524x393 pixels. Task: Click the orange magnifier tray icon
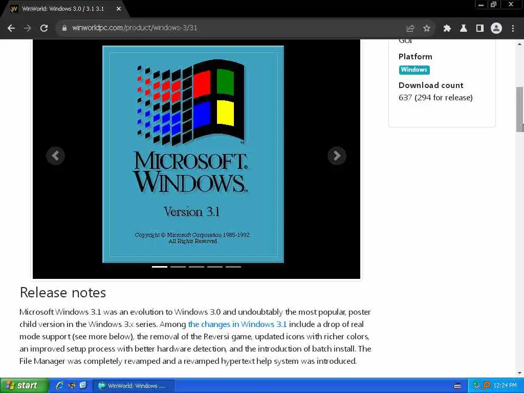click(487, 386)
